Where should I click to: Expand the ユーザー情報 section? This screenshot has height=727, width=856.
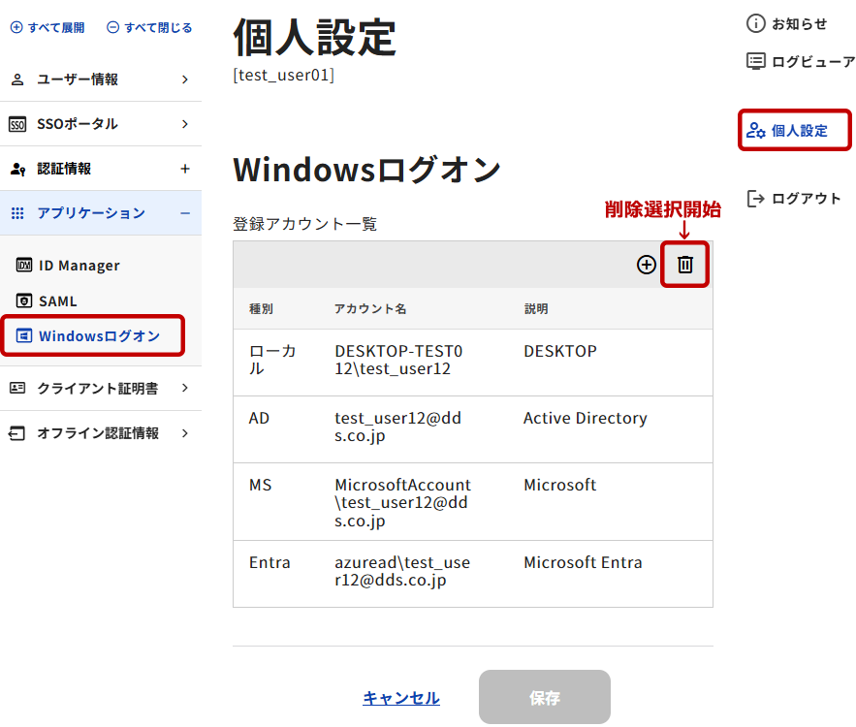pos(100,79)
